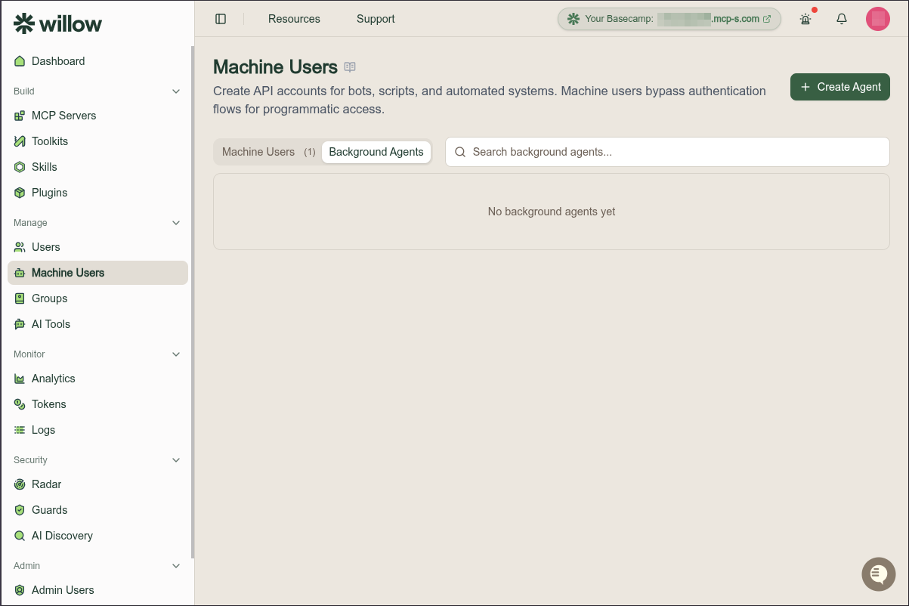Screen dimensions: 909x606
Task: Click the Machine Users page heading
Action: tap(275, 67)
